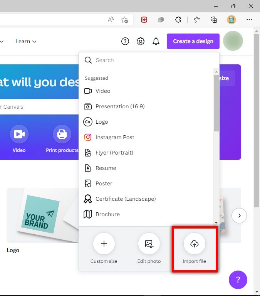Screen dimensions: 260x296
Task: Show next design cards with right arrow
Action: (x=239, y=215)
